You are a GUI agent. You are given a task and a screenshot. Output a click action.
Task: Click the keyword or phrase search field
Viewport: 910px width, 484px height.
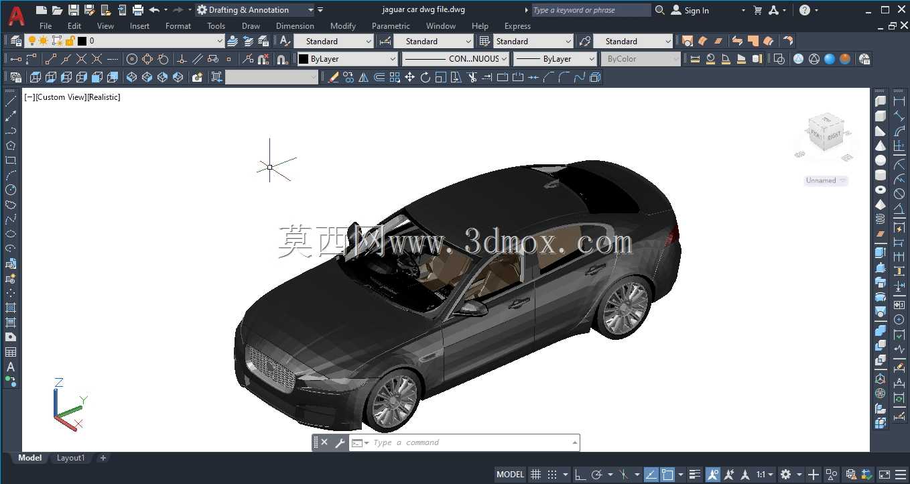[591, 10]
